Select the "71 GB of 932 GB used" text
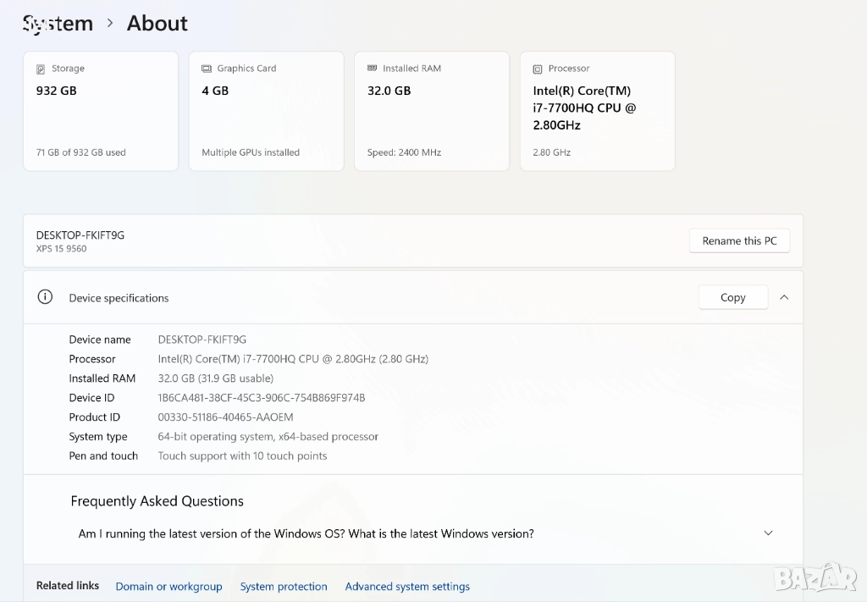This screenshot has width=867, height=602. point(80,152)
